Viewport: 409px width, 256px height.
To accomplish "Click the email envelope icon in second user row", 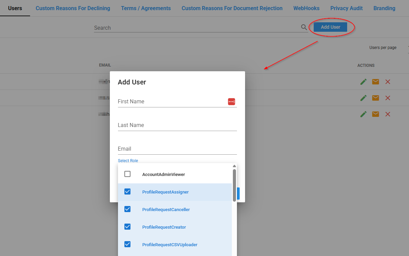I will click(x=376, y=98).
